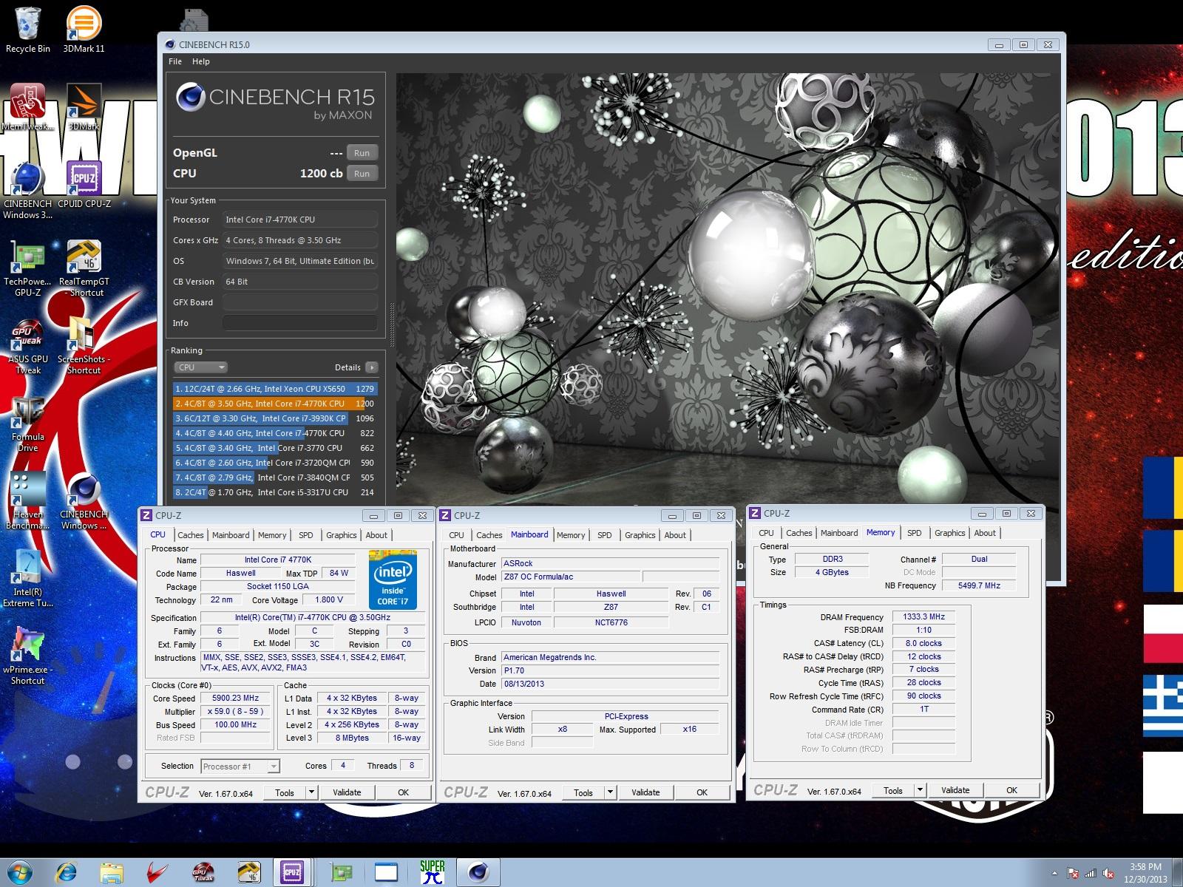The height and width of the screenshot is (887, 1183).
Task: Click Validate in left CPU-Z window
Action: (347, 792)
